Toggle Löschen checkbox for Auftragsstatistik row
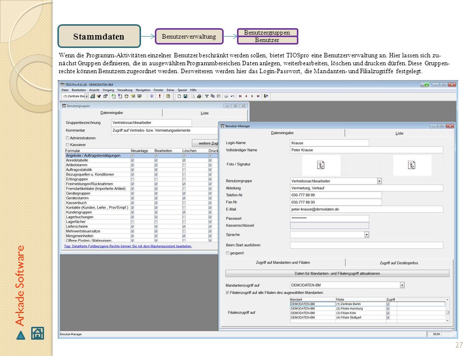475x356 pixels. tap(184, 170)
